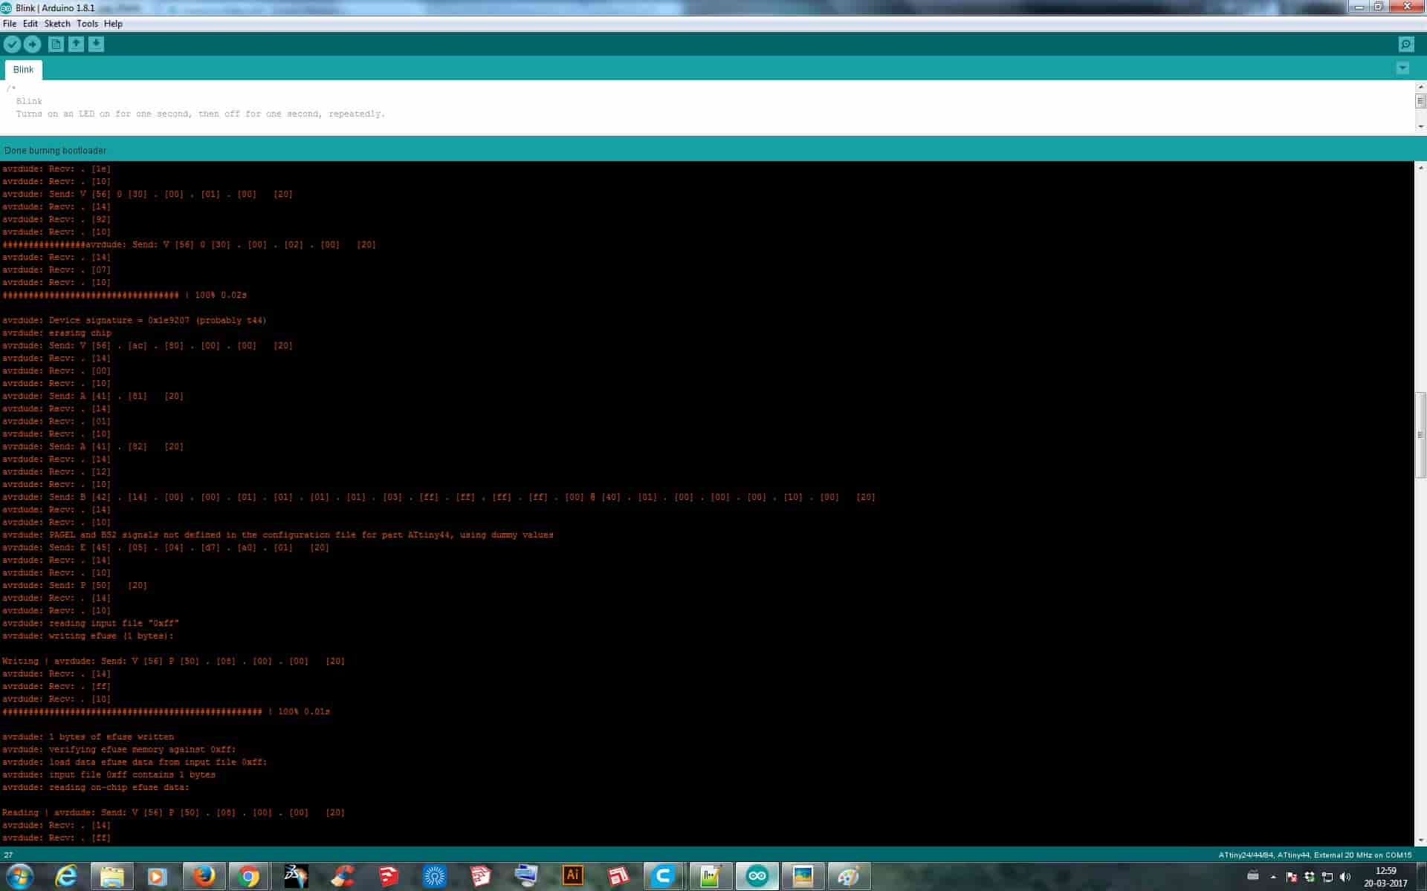
Task: Open the volume control in system tray
Action: (x=1345, y=877)
